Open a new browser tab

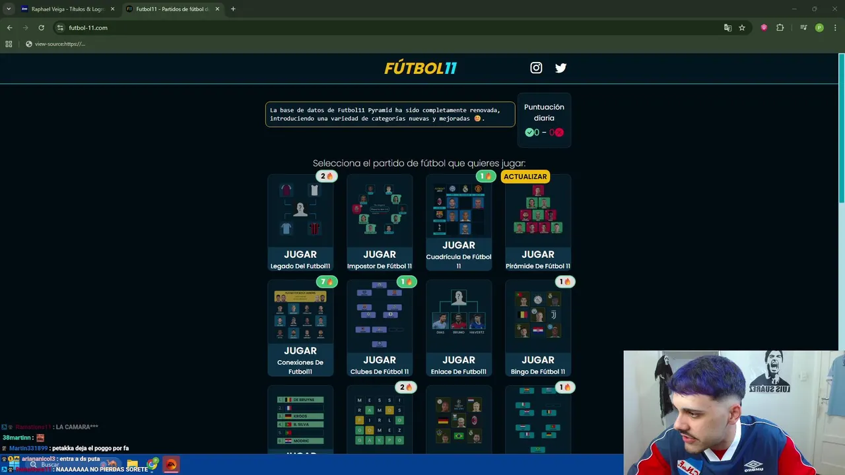point(233,9)
